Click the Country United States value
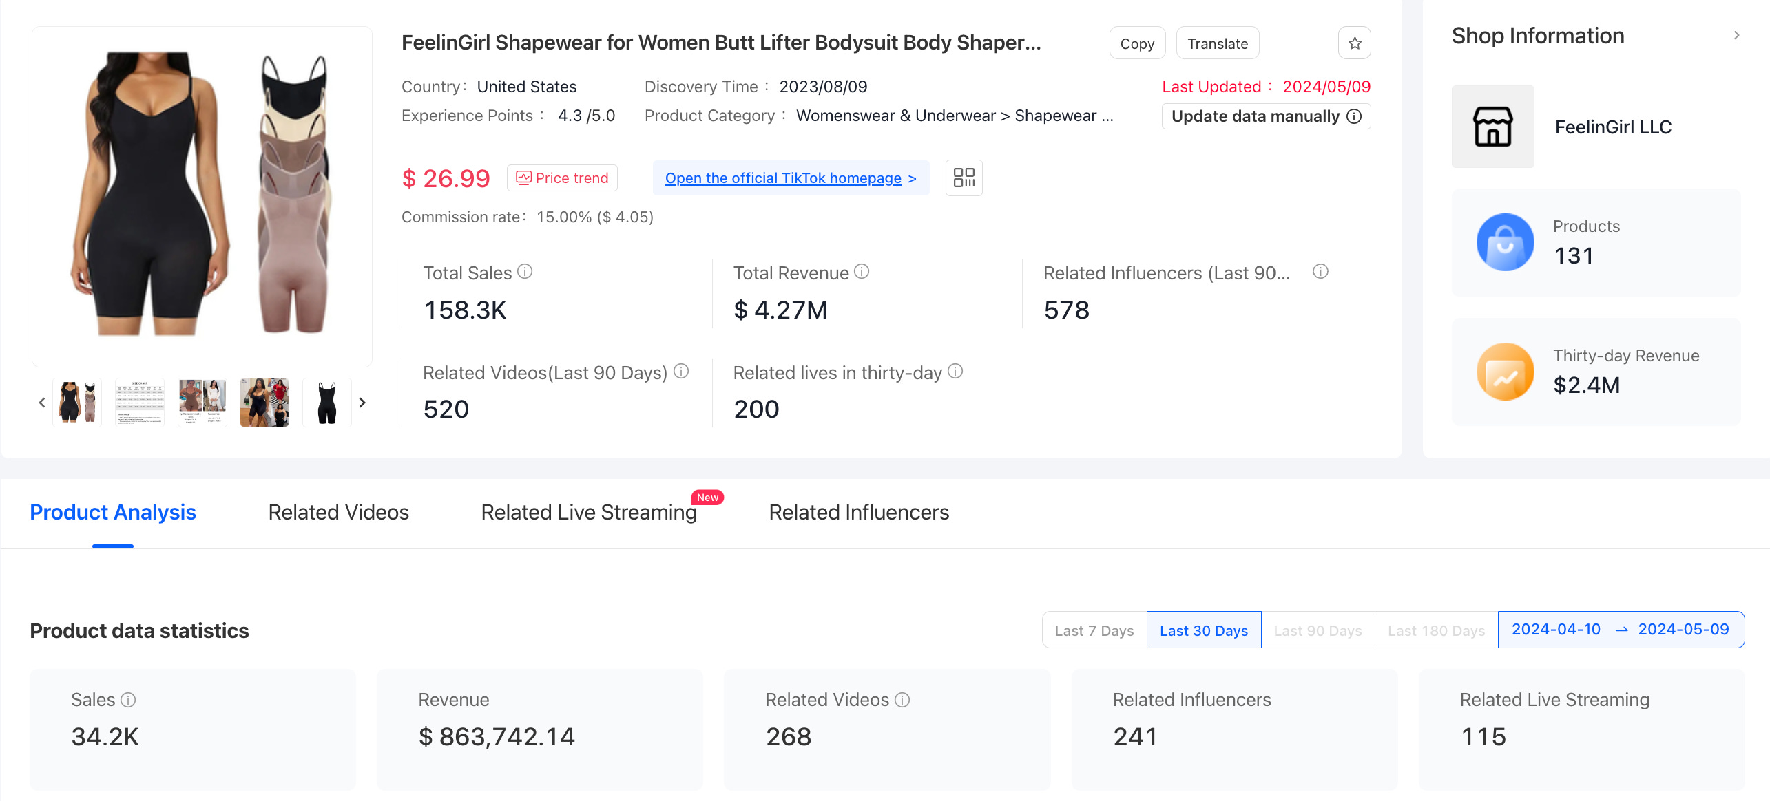1770x801 pixels. coord(527,87)
